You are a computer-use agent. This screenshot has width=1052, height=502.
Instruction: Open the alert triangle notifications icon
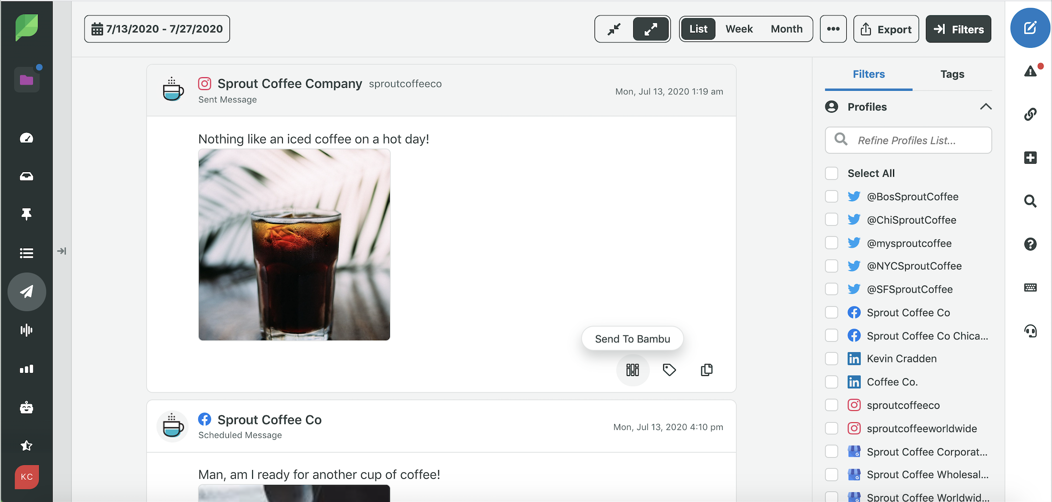tap(1031, 71)
